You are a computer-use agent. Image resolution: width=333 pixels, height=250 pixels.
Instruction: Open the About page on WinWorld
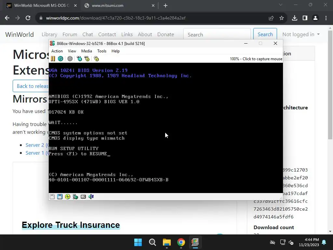tap(145, 35)
